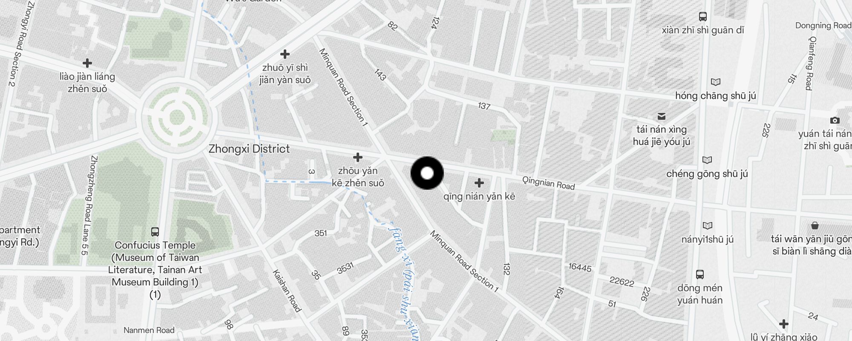
Task: Click the circular roundabout park
Action: tap(177, 117)
